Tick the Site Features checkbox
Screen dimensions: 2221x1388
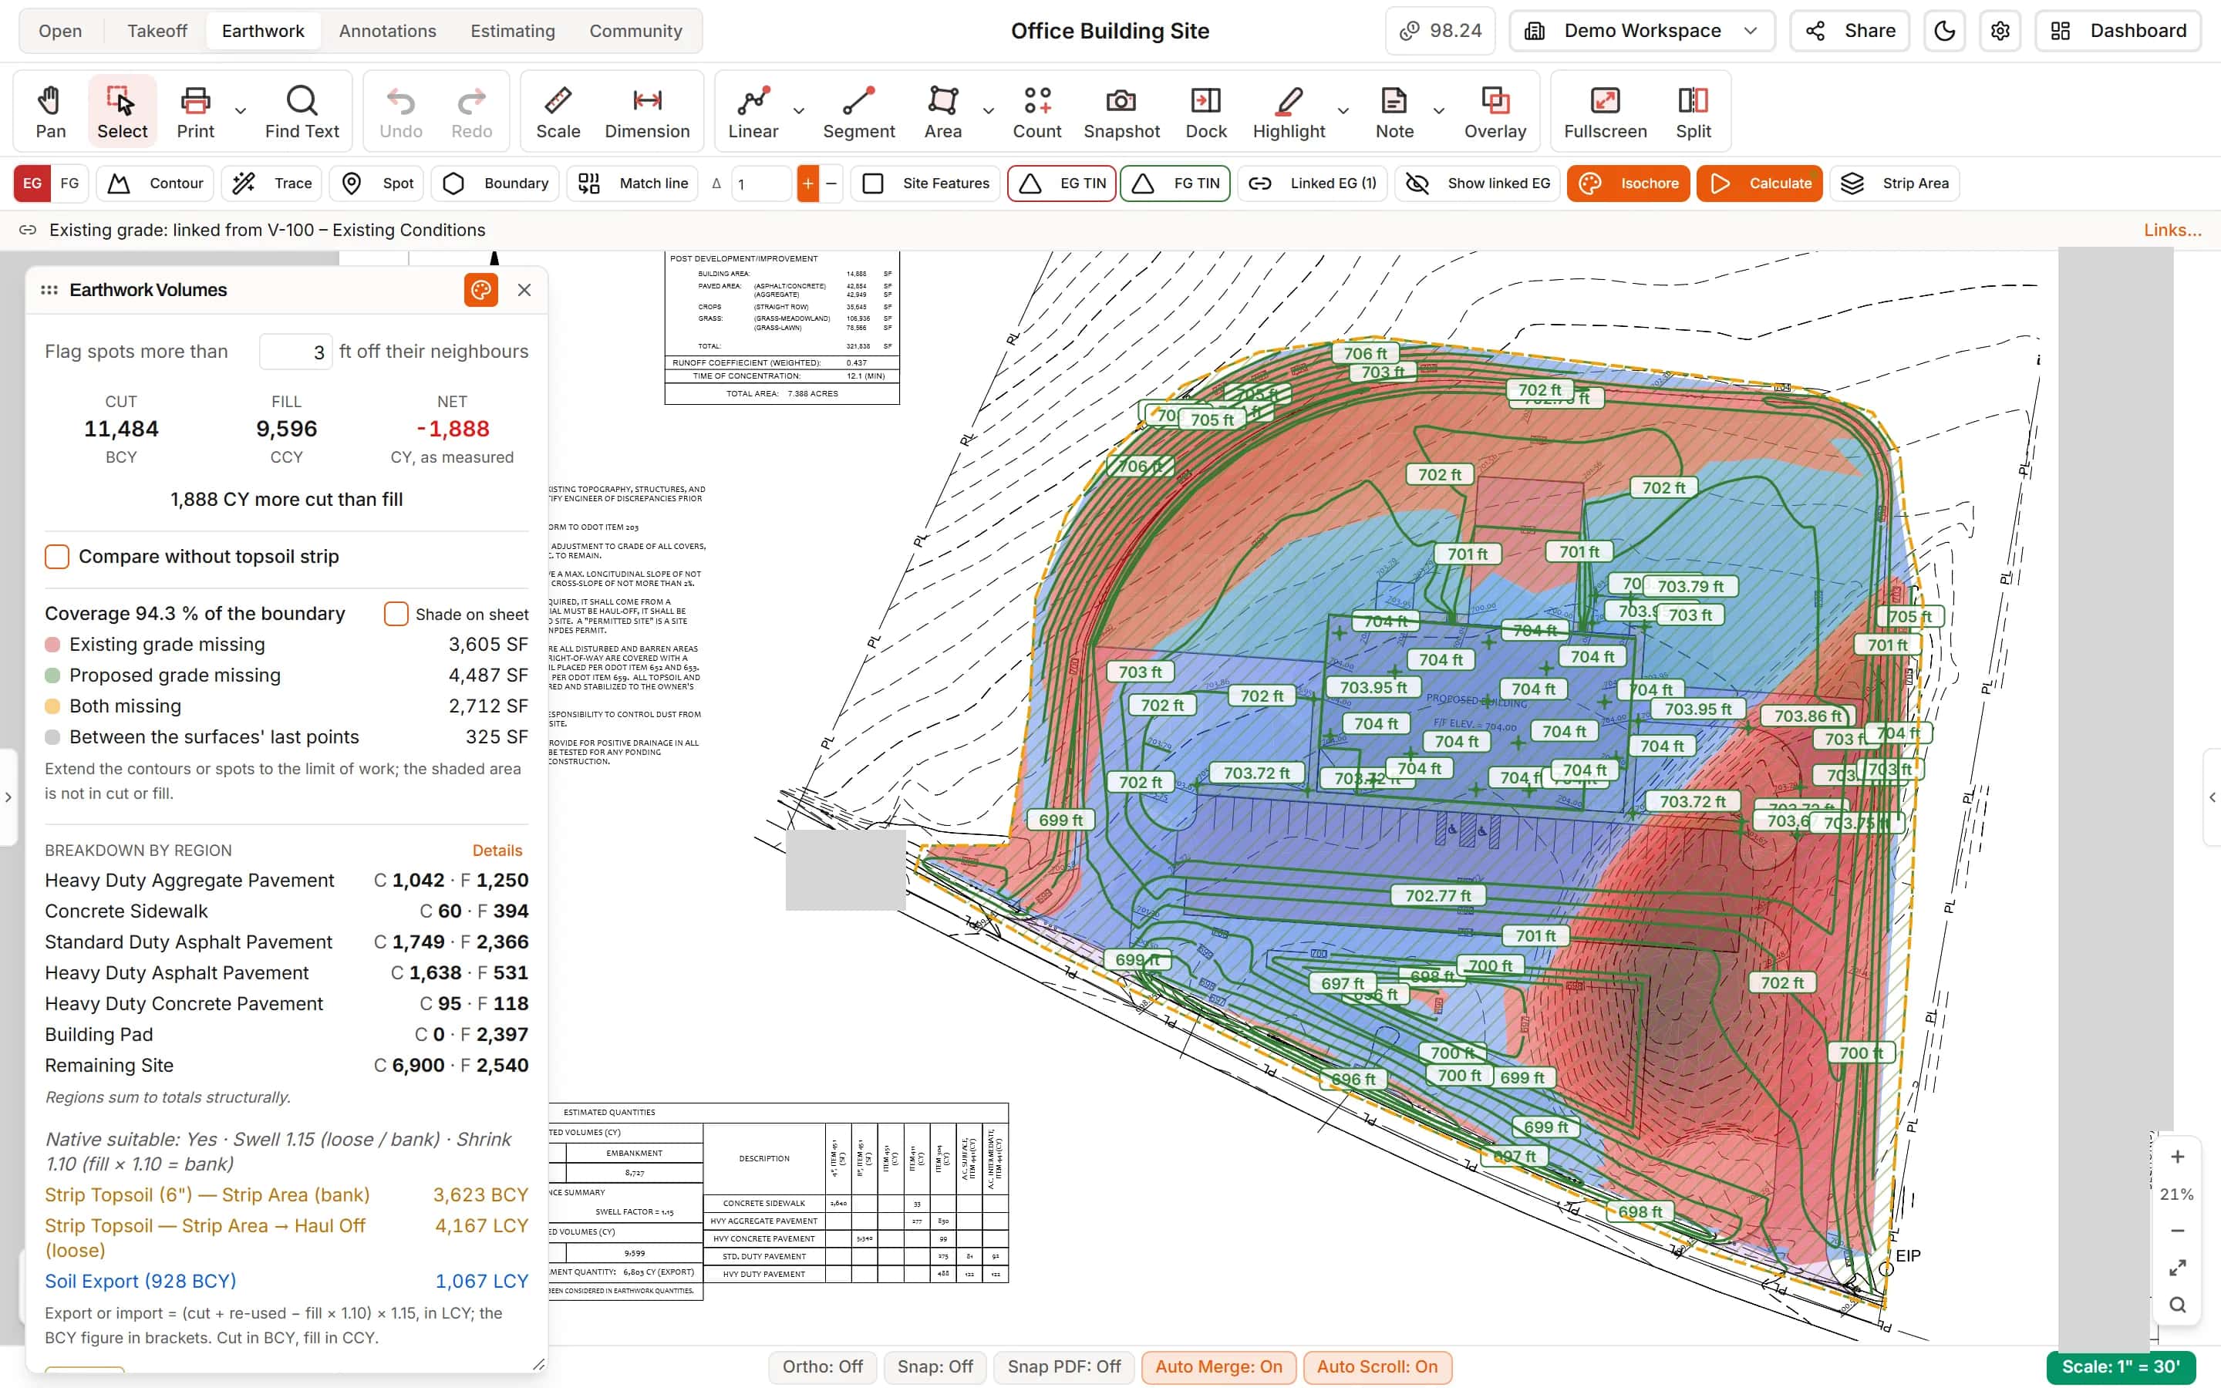pos(873,184)
